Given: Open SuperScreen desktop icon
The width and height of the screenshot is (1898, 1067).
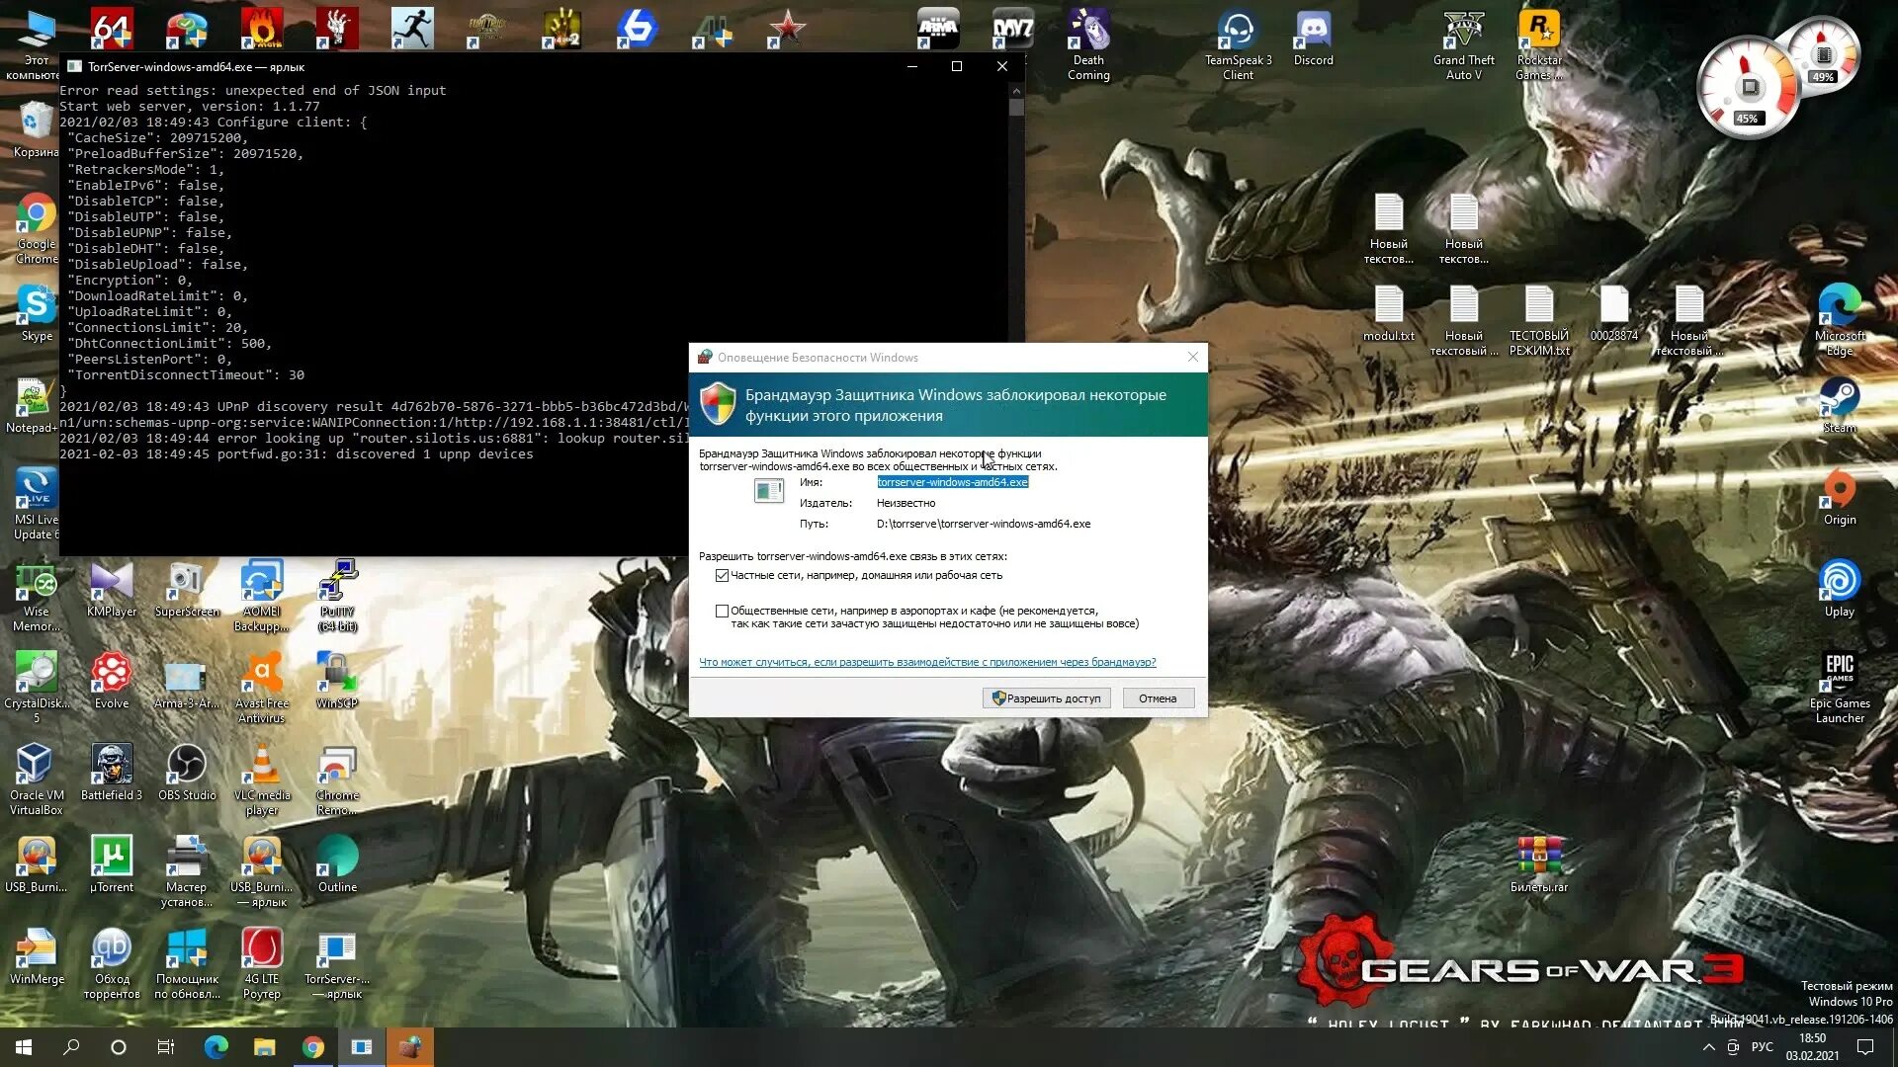Looking at the screenshot, I should coord(187,590).
